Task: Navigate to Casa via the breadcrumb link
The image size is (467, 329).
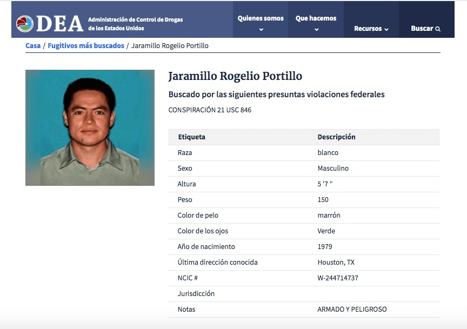Action: click(32, 45)
